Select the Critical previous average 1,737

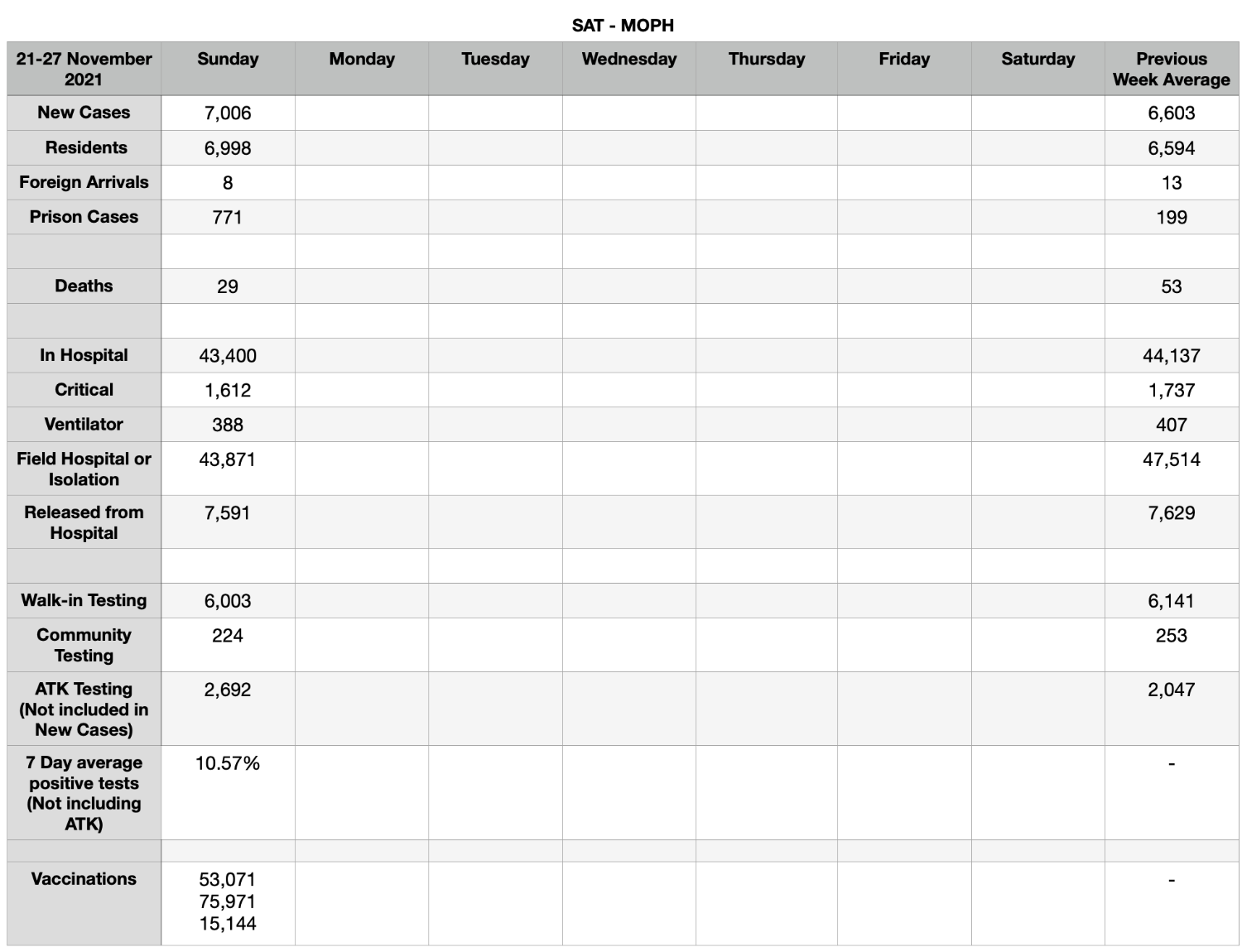click(1171, 390)
